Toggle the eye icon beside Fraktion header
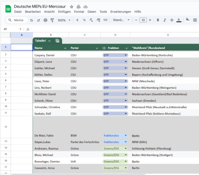Screen dimensions: 199x175 tap(104, 48)
